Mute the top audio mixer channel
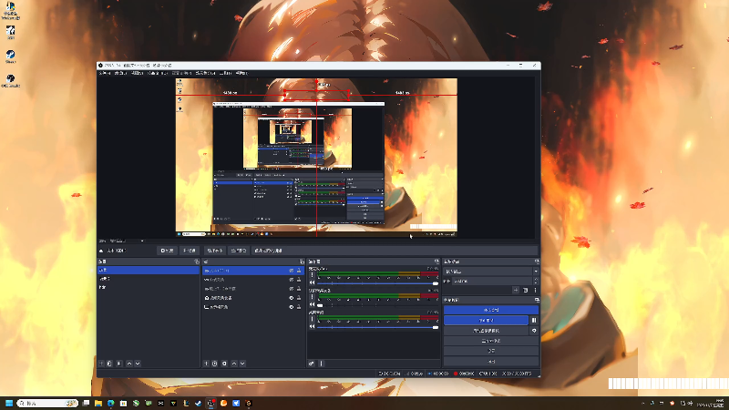 312,282
